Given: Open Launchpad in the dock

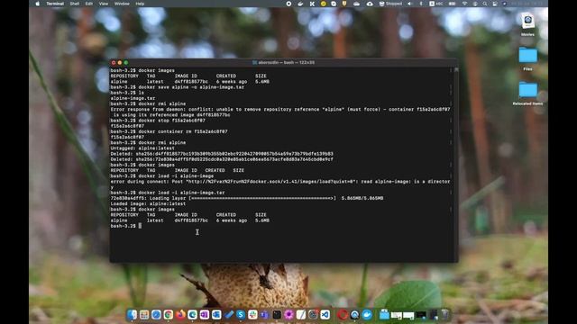Looking at the screenshot, I should 144,314.
